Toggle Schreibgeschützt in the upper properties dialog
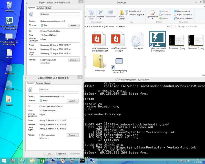 42,60
